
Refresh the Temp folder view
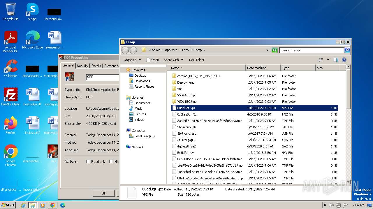(x=275, y=50)
